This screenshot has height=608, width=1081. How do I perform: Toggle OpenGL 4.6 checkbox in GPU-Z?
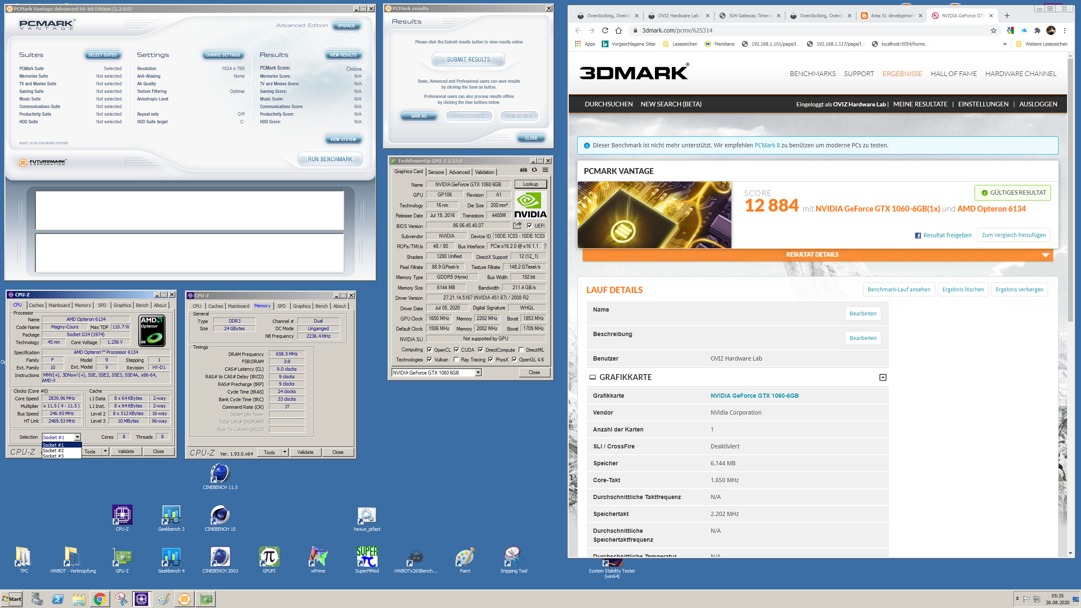point(514,360)
